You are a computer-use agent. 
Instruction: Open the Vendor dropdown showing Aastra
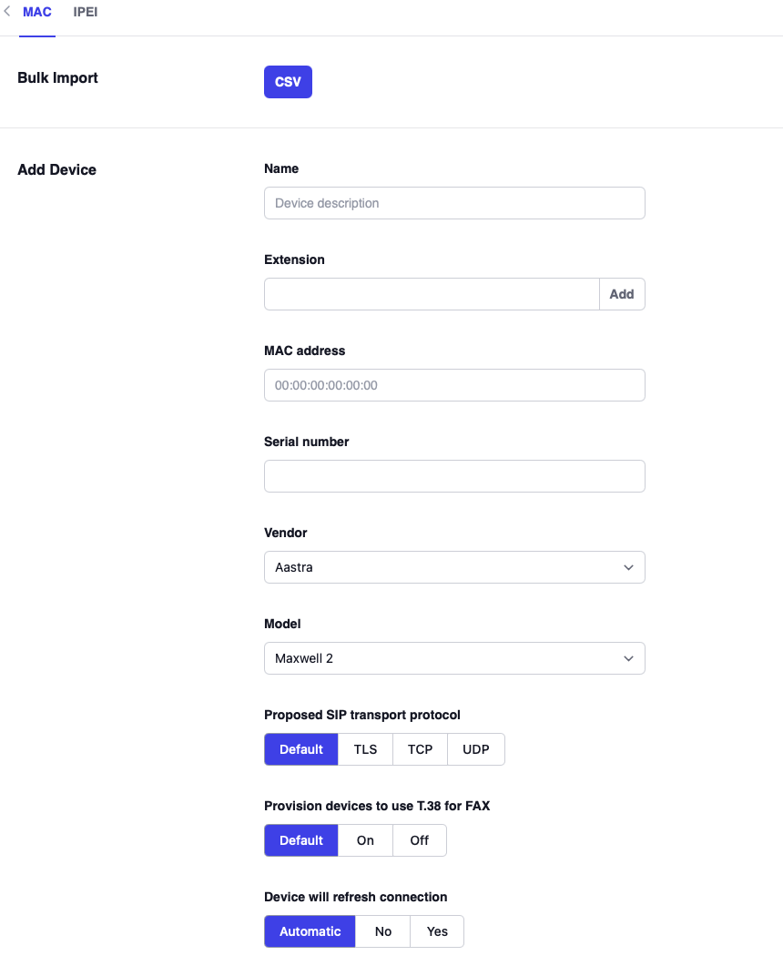pos(454,567)
